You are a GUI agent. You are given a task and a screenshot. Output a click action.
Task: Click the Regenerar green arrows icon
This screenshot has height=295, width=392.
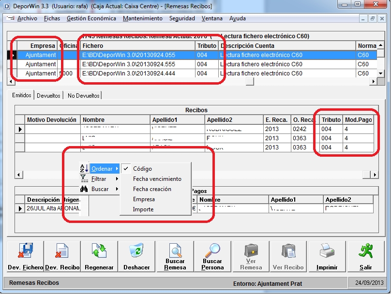pos(99,251)
